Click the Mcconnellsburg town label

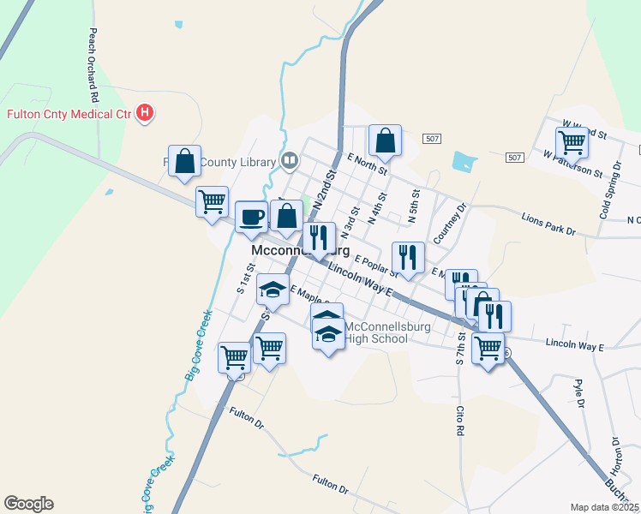pyautogui.click(x=300, y=250)
